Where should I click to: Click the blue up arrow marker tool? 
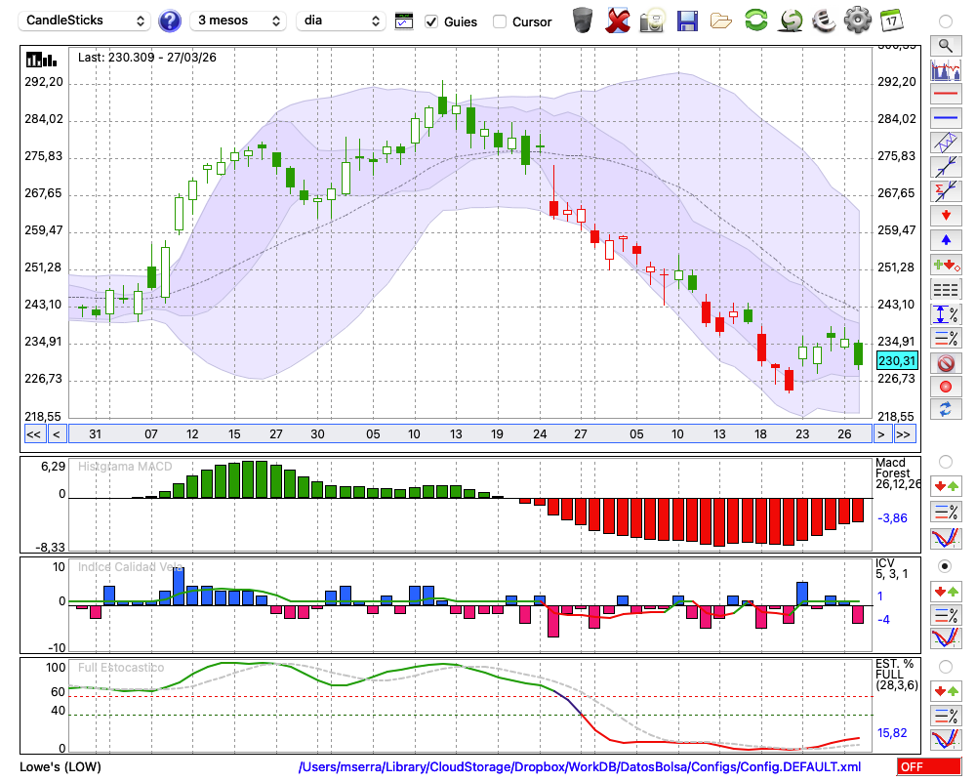pyautogui.click(x=945, y=239)
